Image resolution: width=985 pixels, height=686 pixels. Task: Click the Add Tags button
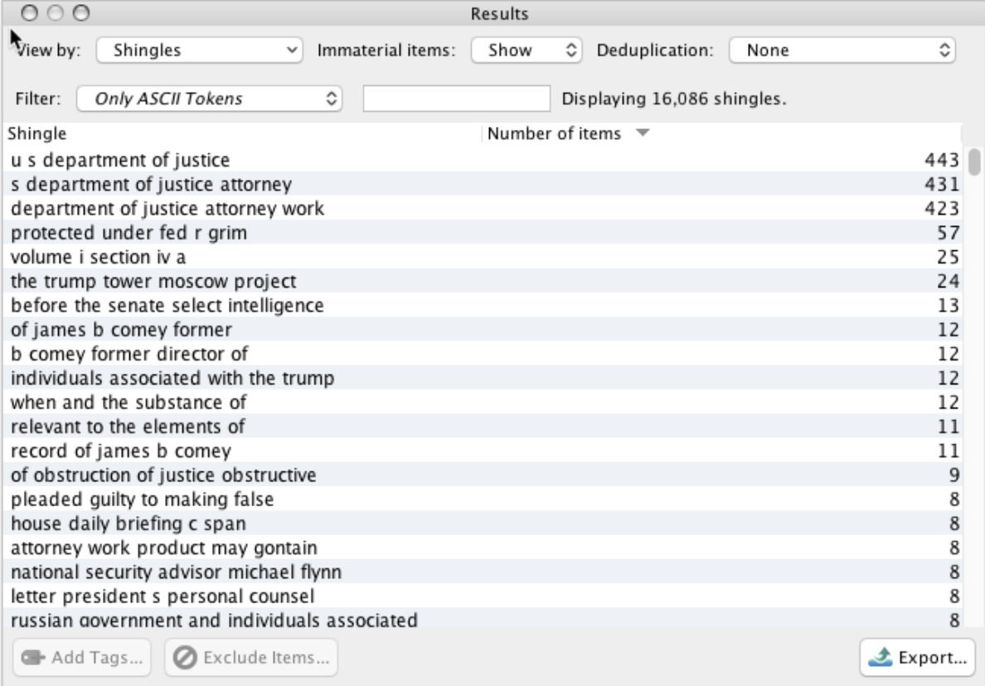[x=81, y=657]
